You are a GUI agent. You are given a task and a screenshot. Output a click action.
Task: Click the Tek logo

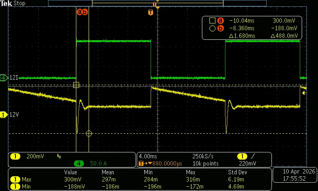click(6, 3)
